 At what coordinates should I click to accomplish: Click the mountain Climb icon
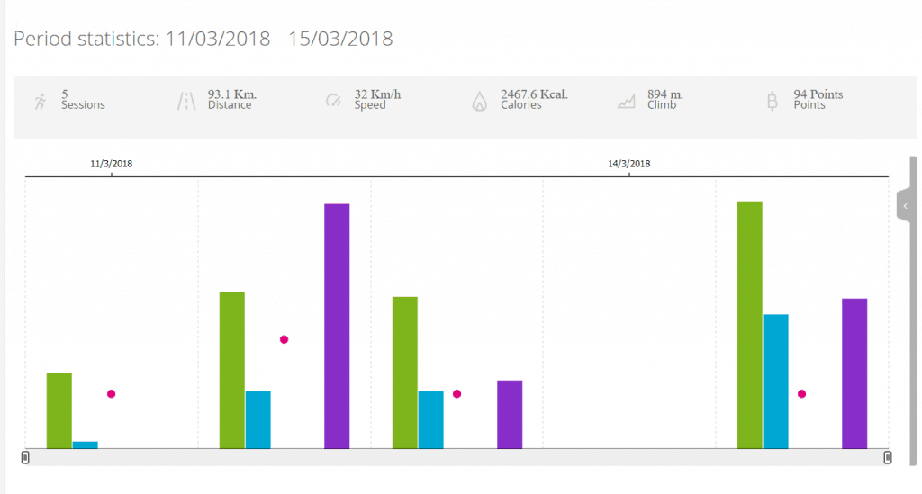point(626,102)
